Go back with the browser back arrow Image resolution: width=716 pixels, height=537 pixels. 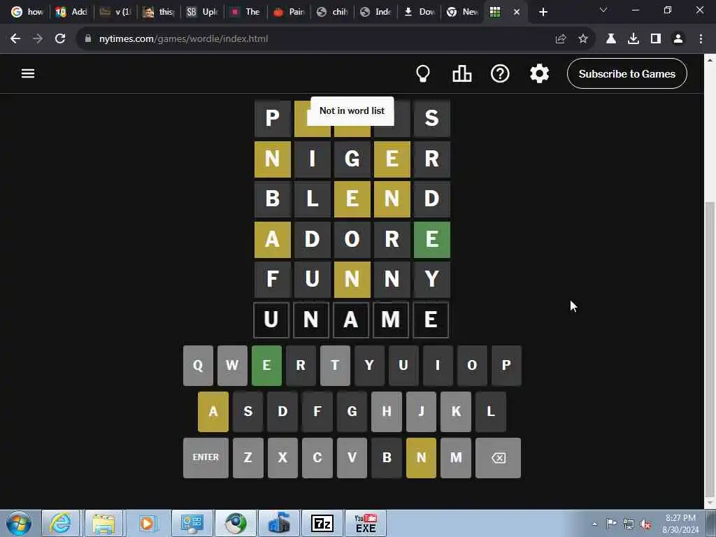pyautogui.click(x=15, y=39)
